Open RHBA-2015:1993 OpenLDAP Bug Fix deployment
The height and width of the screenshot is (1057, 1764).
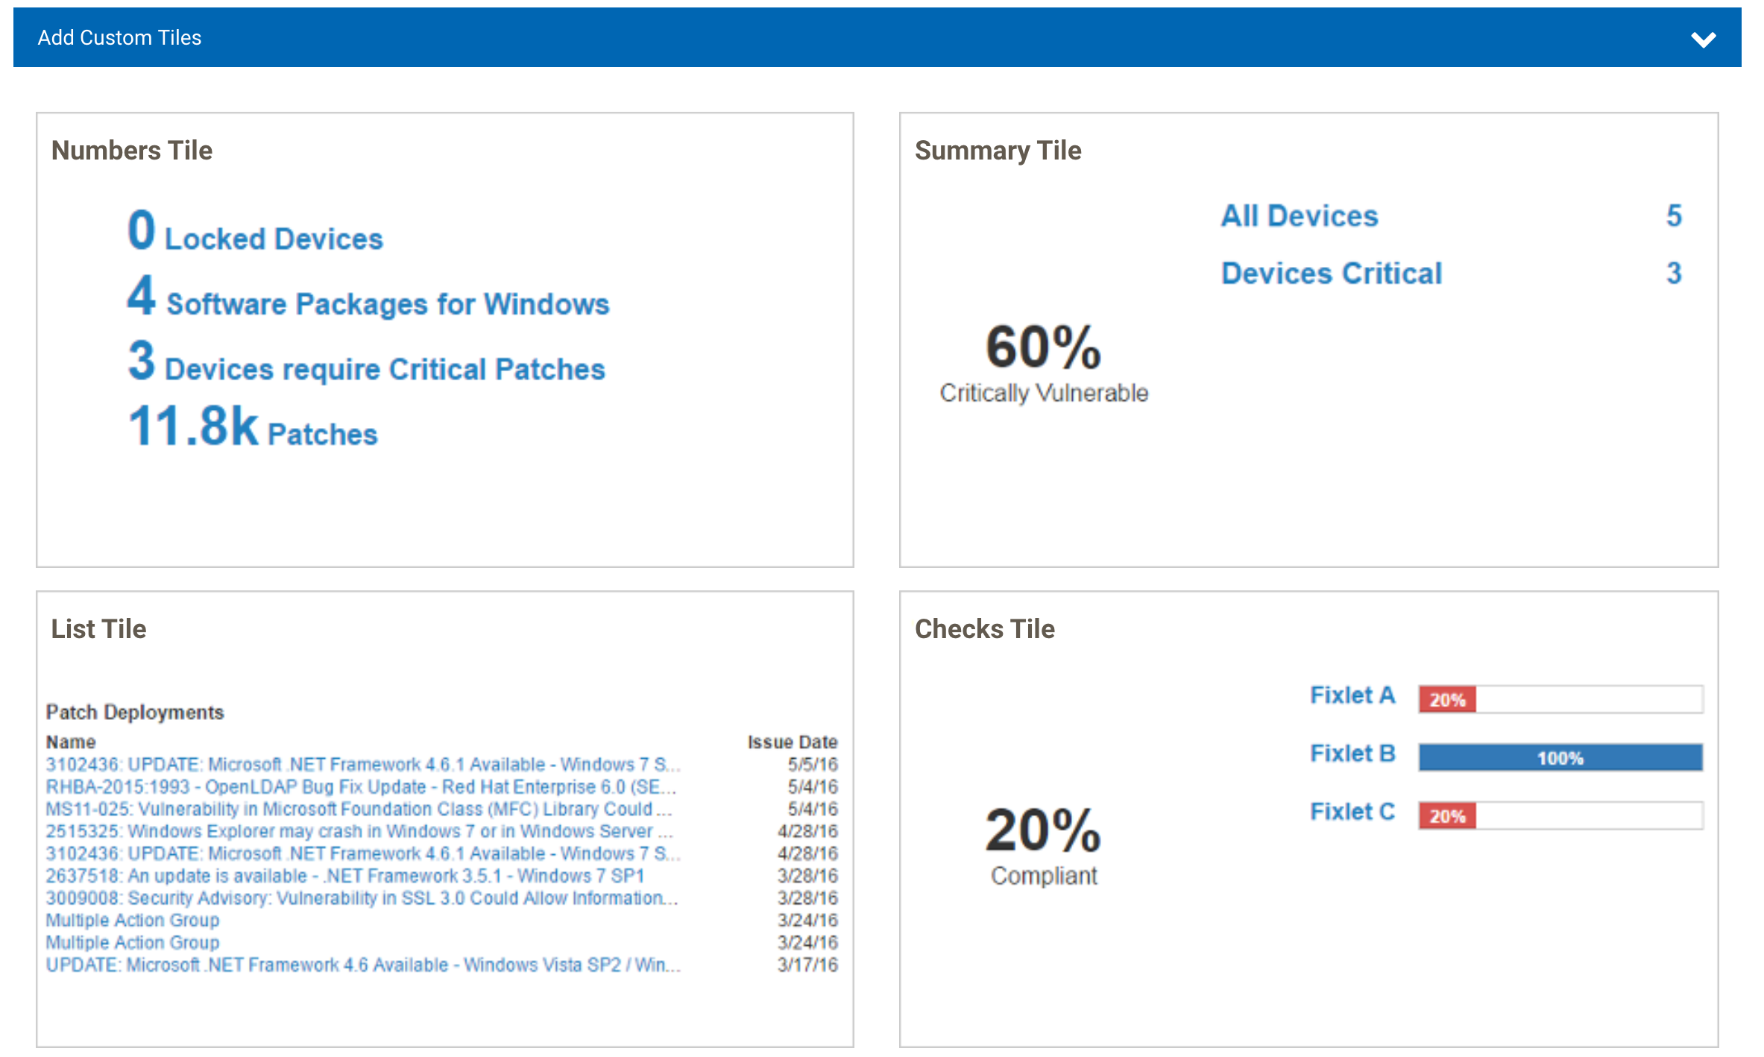click(x=361, y=787)
